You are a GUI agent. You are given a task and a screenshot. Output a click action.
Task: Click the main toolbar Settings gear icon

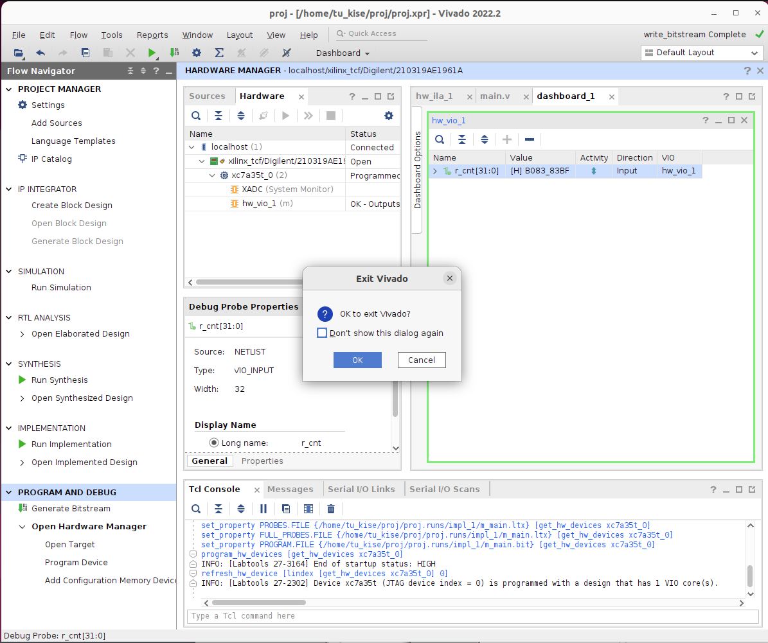(x=197, y=53)
